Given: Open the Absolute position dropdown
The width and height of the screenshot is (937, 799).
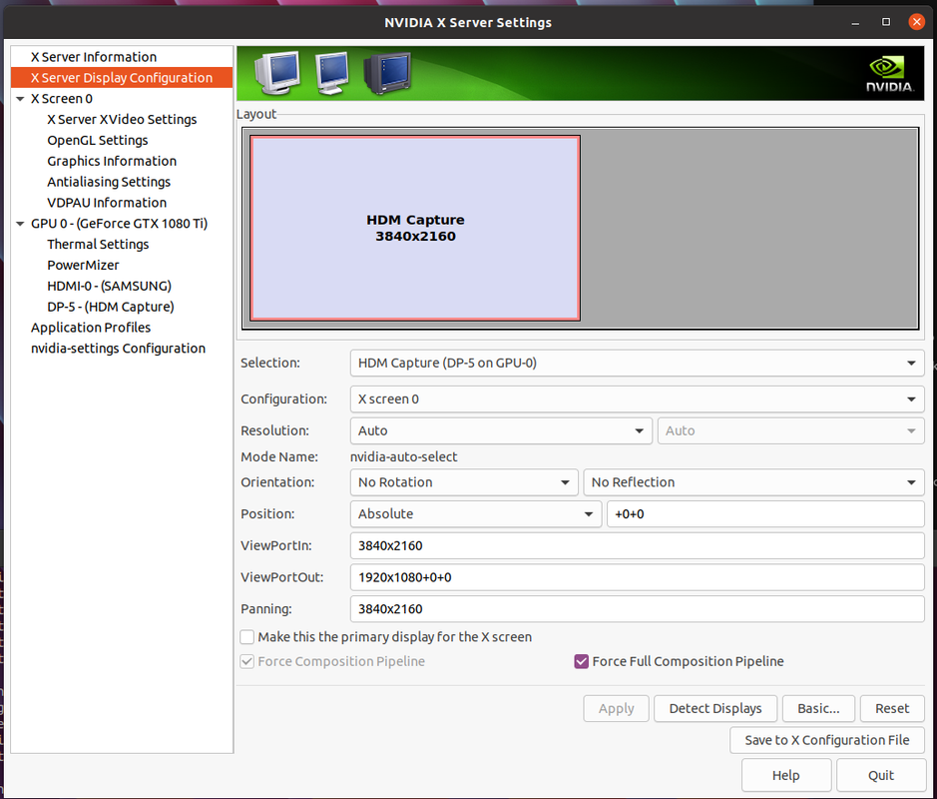Looking at the screenshot, I should (x=476, y=513).
